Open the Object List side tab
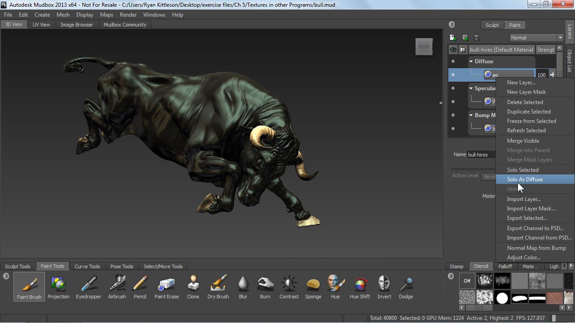This screenshot has width=575, height=323. point(570,60)
